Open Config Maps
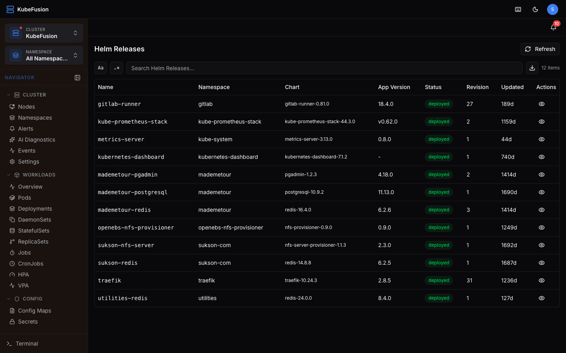 click(x=34, y=310)
